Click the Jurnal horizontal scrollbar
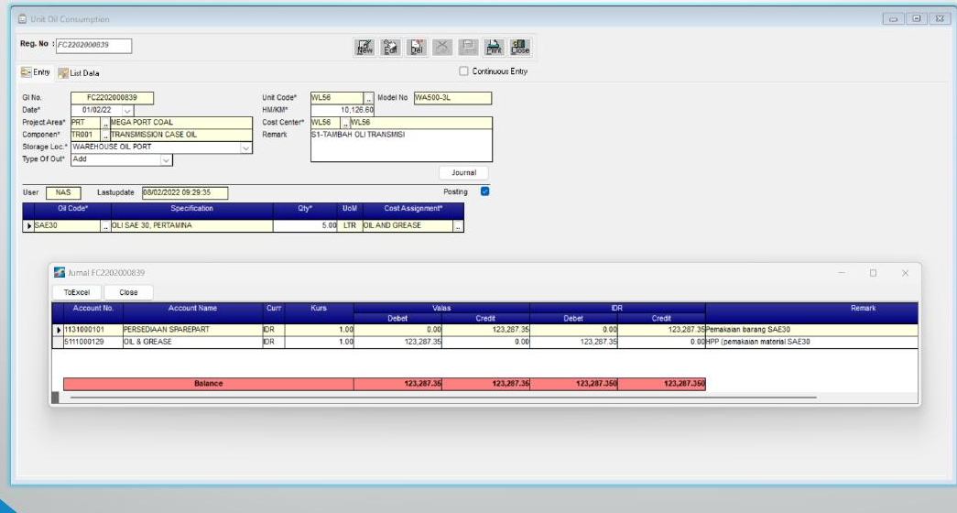 coord(443,398)
